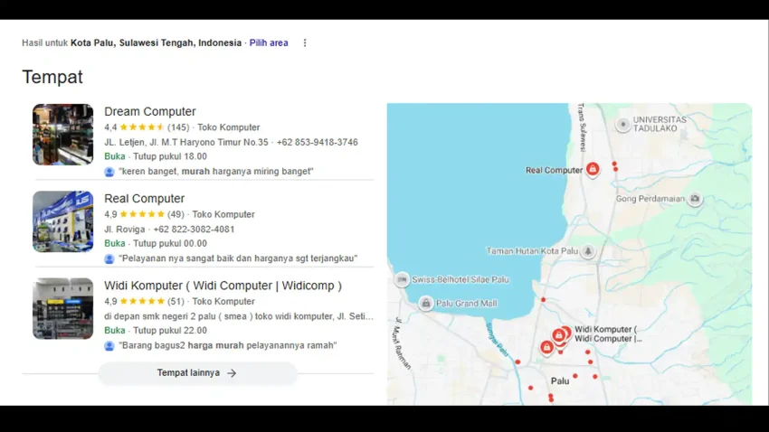The width and height of the screenshot is (769, 432).
Task: Click the Taman Hutan Kota Palu park marker
Action: click(587, 251)
